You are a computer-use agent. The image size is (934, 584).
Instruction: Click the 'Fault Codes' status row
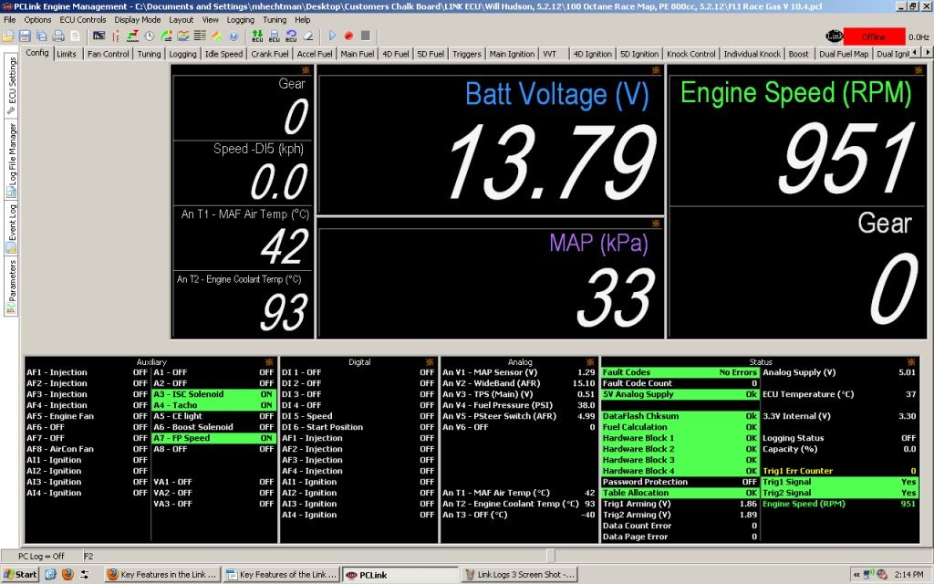(680, 372)
